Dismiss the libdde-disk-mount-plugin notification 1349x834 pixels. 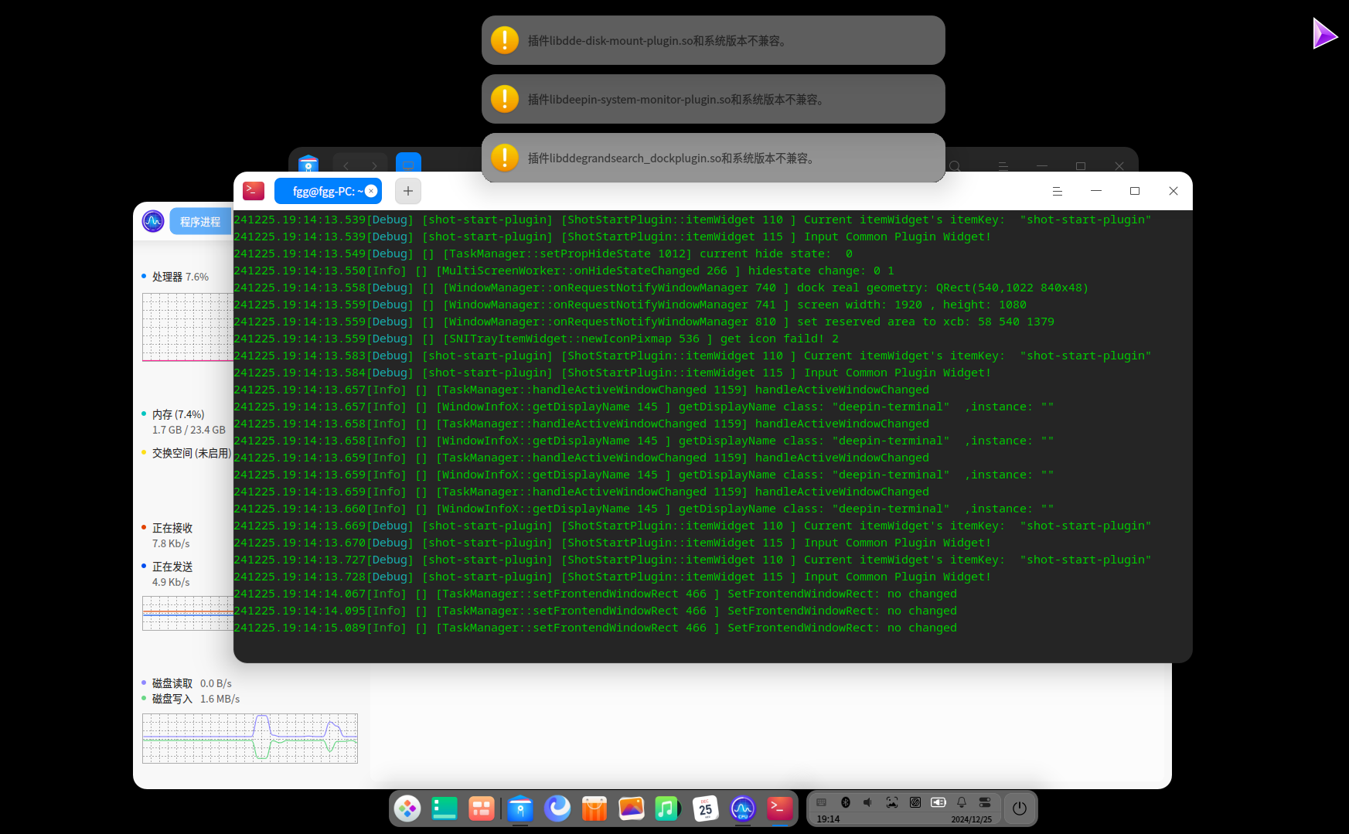(x=714, y=40)
